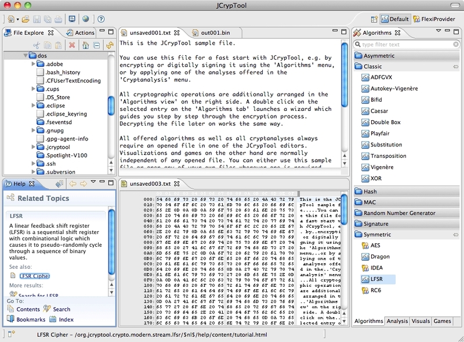Screen dimensions: 464x342
Task: Switch to the Visuals tab
Action: pos(420,321)
